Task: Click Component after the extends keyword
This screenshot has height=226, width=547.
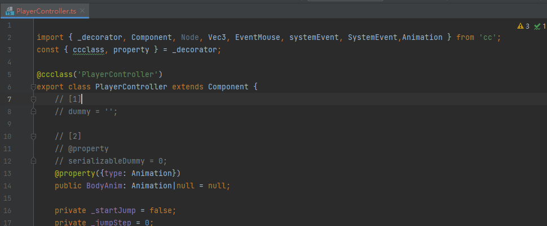Action: tap(228, 87)
